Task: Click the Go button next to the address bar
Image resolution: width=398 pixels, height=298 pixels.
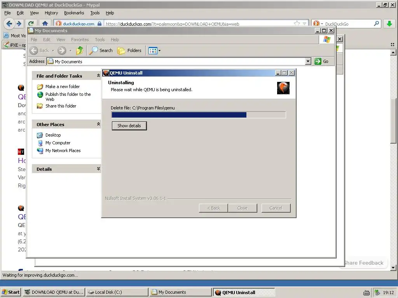Action: (321, 61)
